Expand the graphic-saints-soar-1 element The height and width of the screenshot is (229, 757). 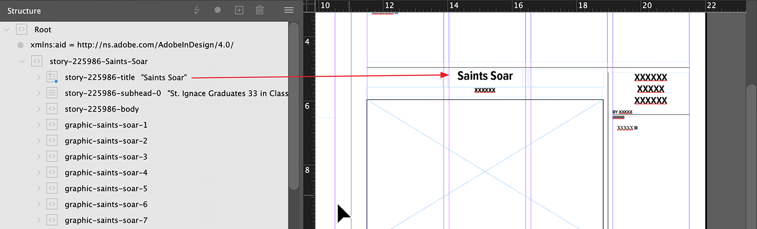pyautogui.click(x=38, y=125)
